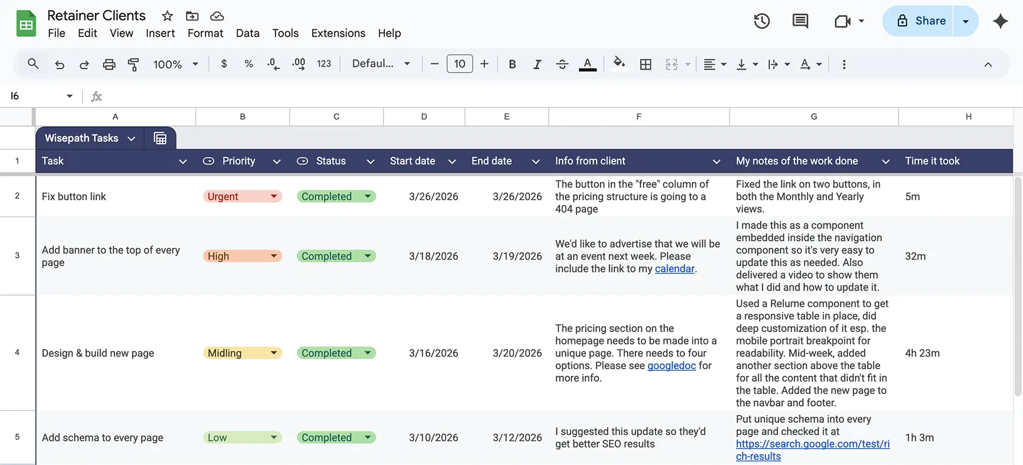Open the vertical align dropdown
This screenshot has height=465, width=1023.
coord(747,64)
